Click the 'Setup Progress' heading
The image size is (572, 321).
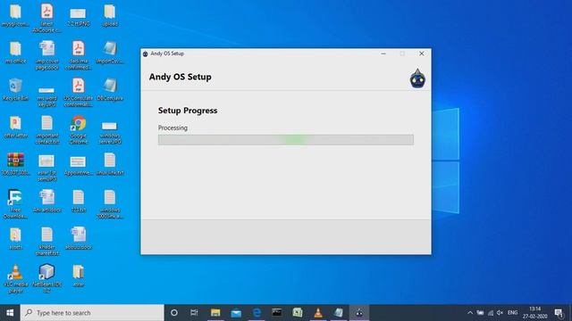188,111
